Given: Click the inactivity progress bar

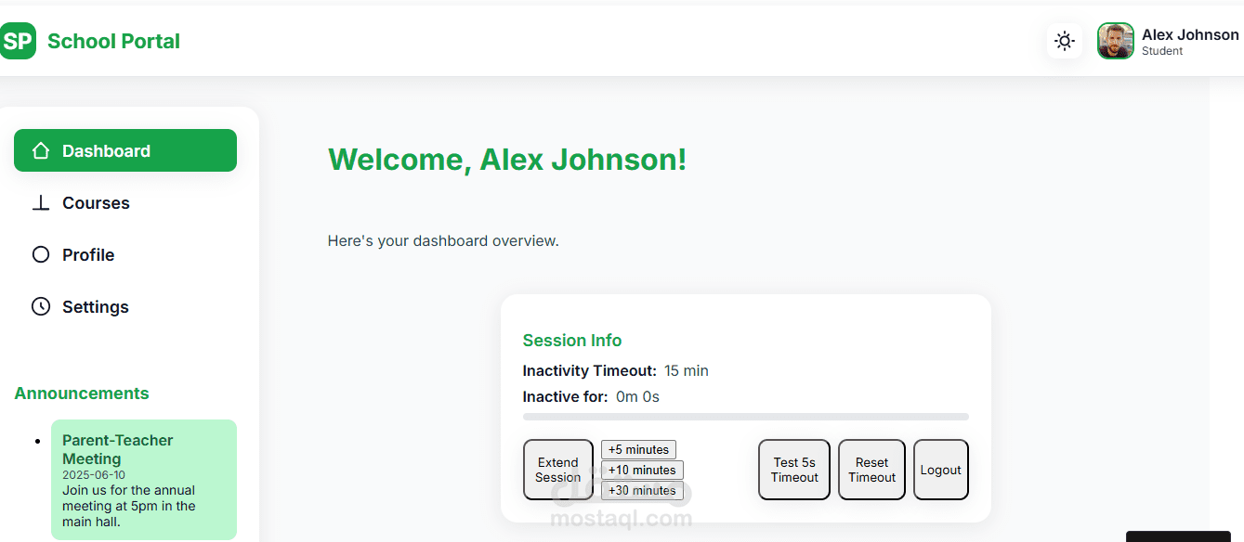Looking at the screenshot, I should (x=745, y=417).
